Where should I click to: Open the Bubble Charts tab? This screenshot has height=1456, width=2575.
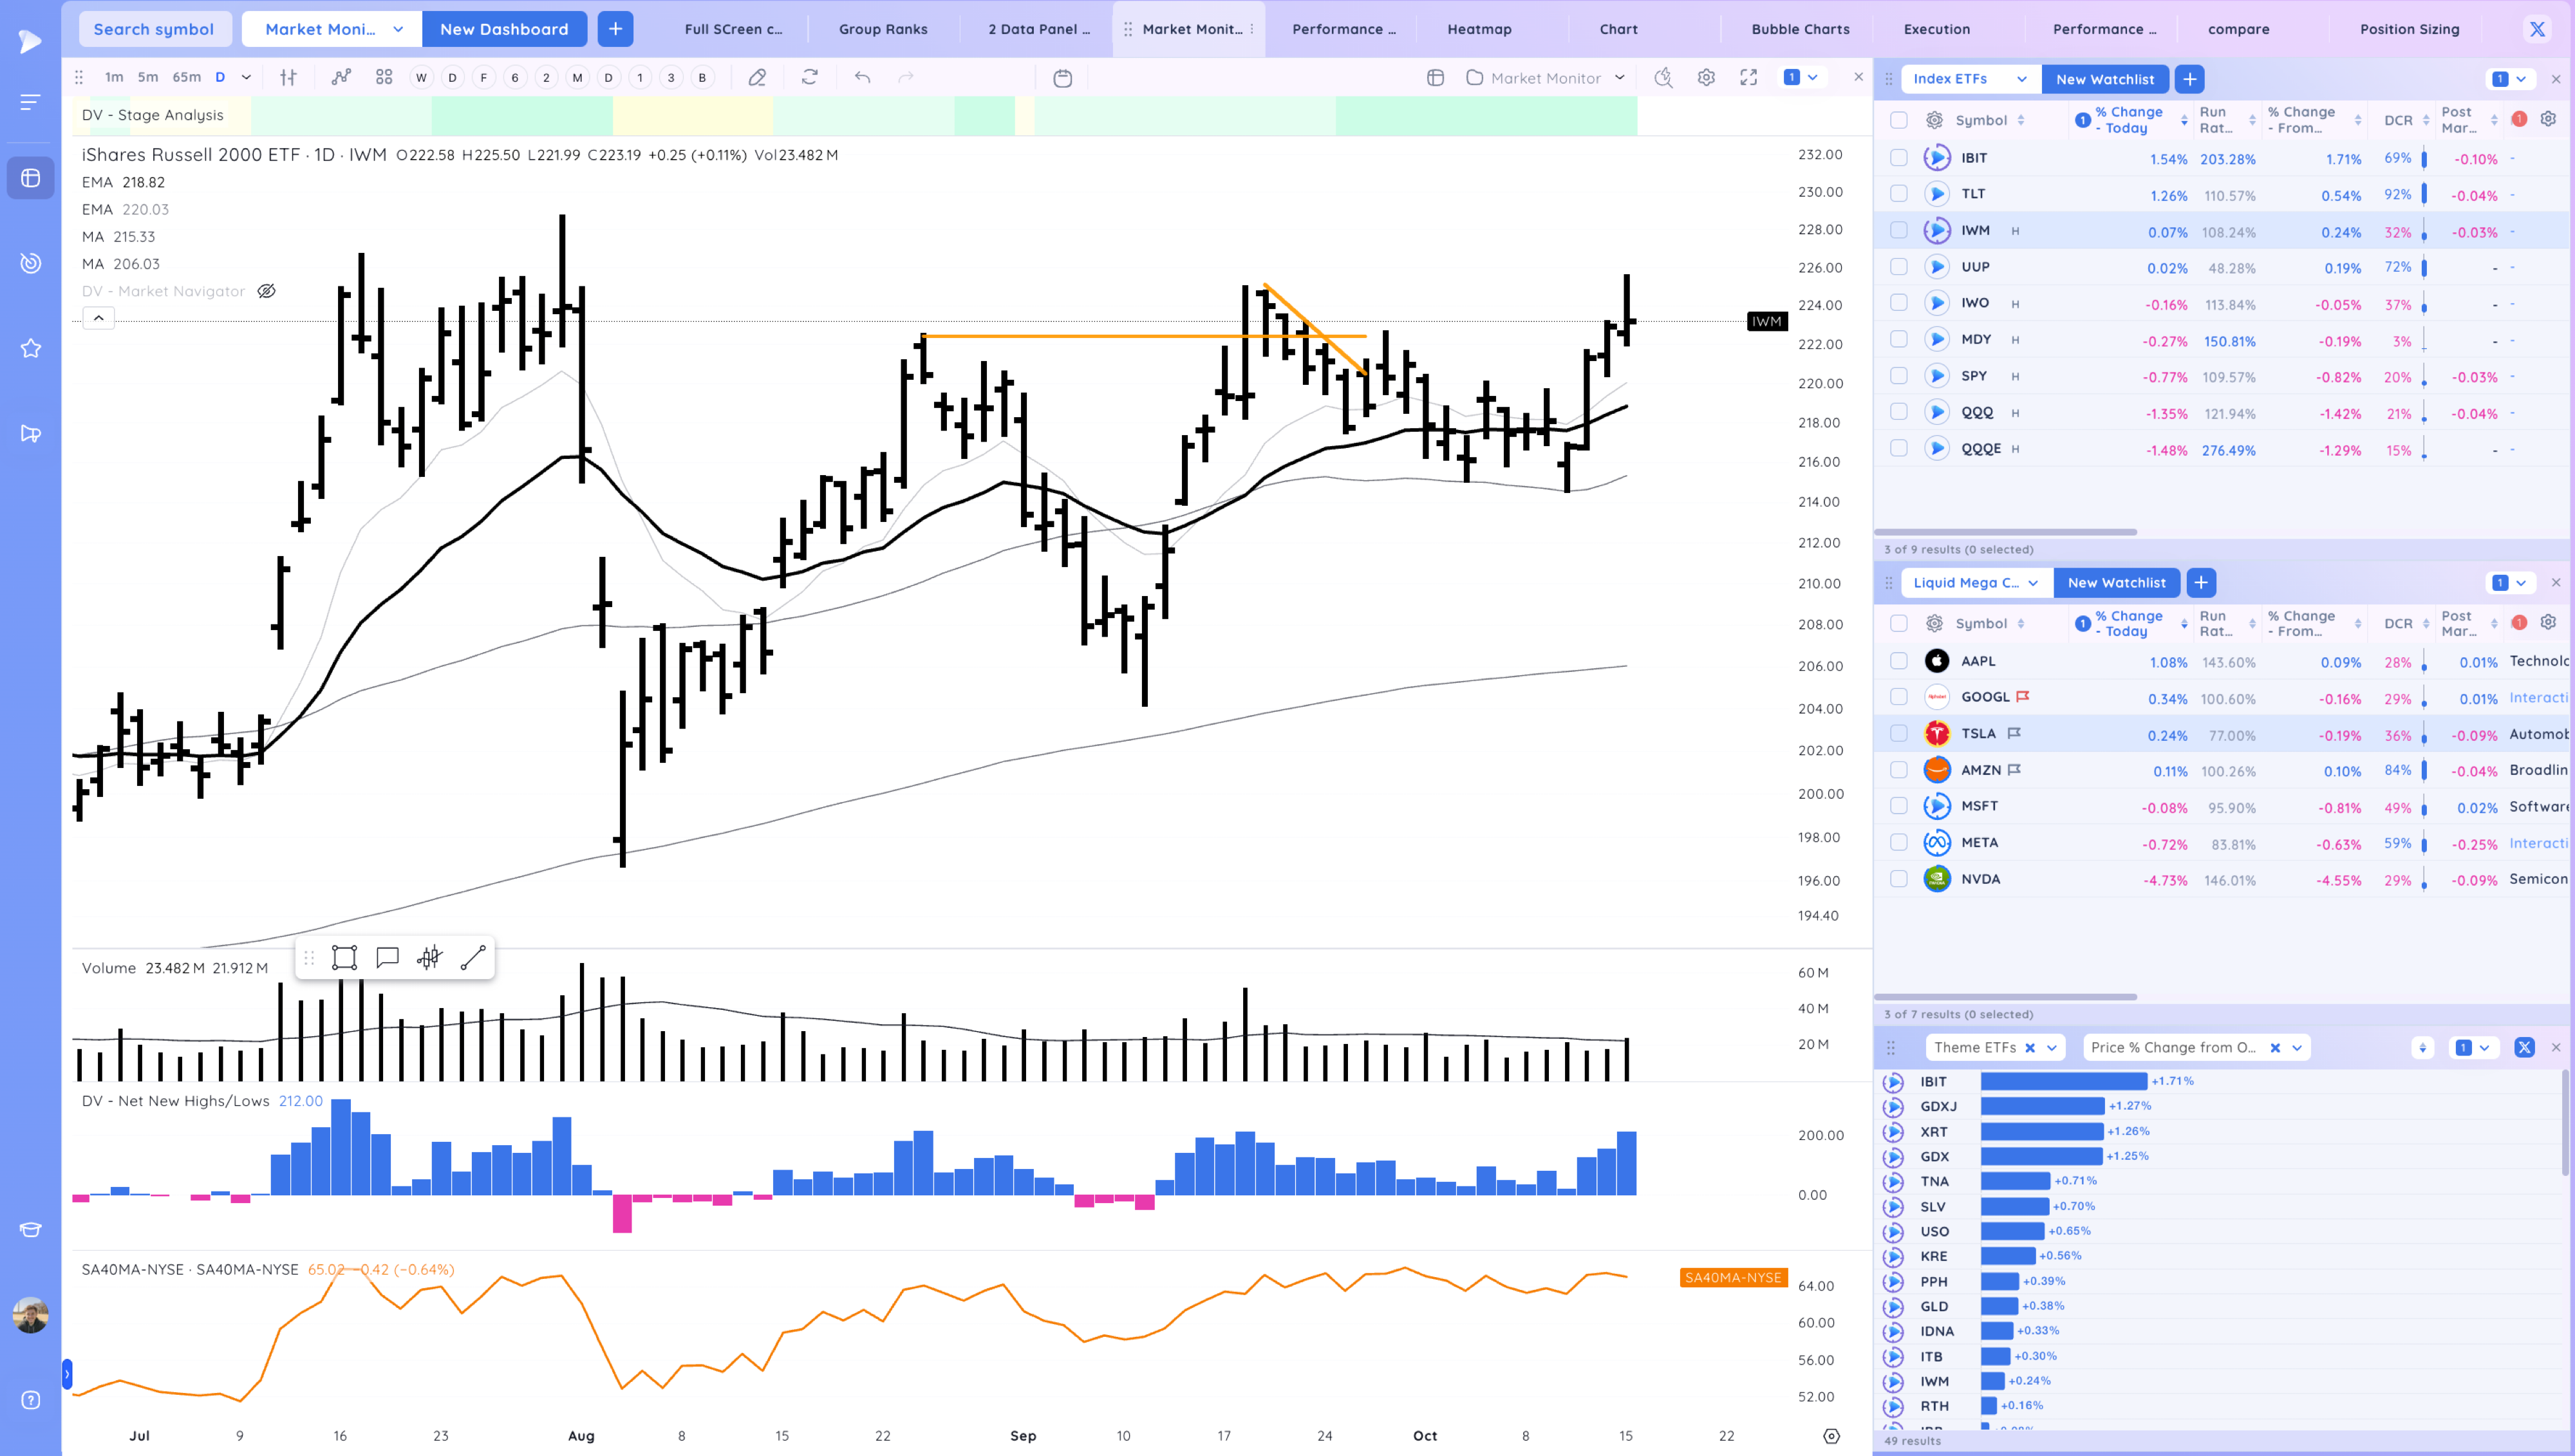(1800, 29)
